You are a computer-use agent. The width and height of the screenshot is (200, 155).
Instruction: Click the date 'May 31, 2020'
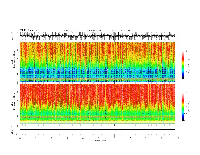tap(70, 30)
